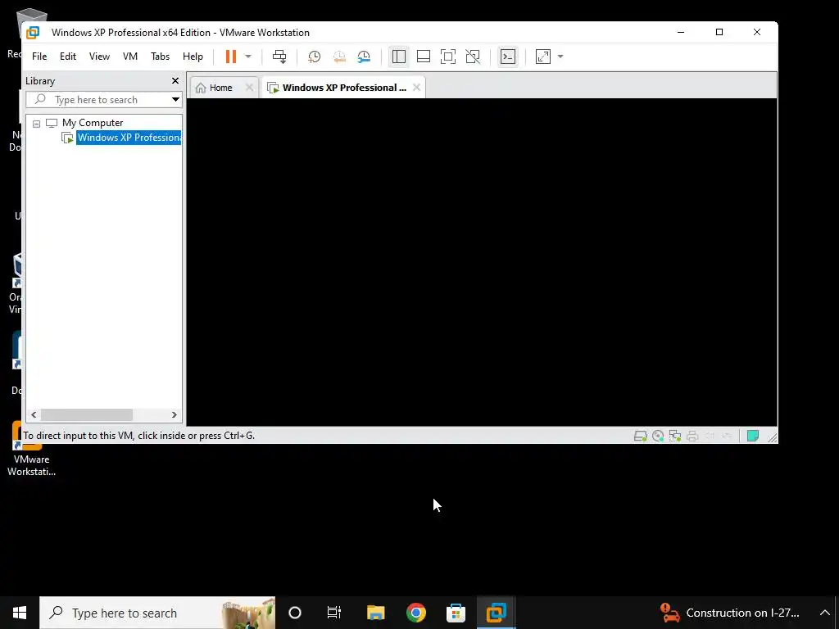Image resolution: width=839 pixels, height=629 pixels.
Task: Open the Edit menu
Action: (68, 57)
